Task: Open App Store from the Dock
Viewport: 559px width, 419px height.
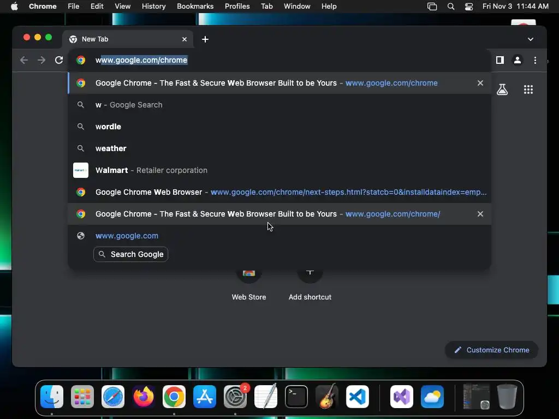Action: point(205,397)
